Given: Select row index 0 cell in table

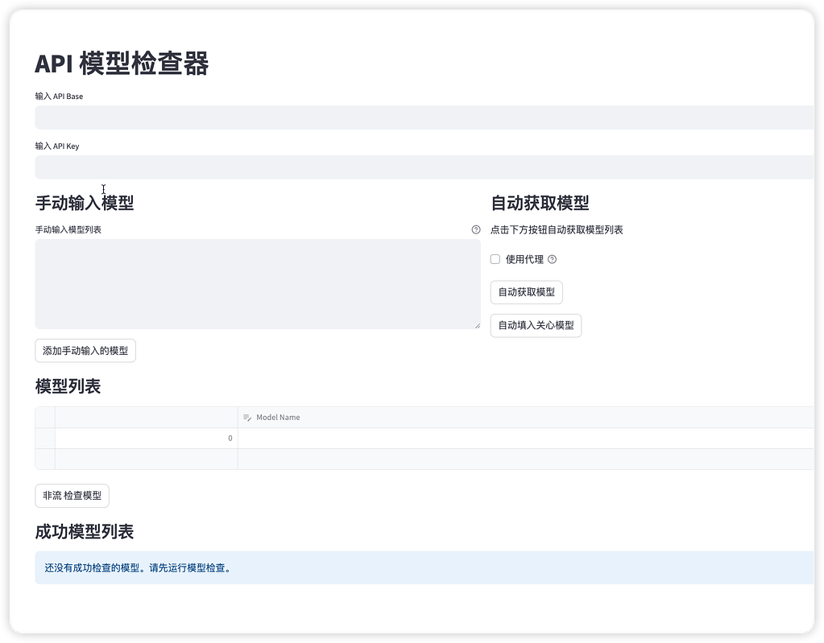Looking at the screenshot, I should point(146,439).
